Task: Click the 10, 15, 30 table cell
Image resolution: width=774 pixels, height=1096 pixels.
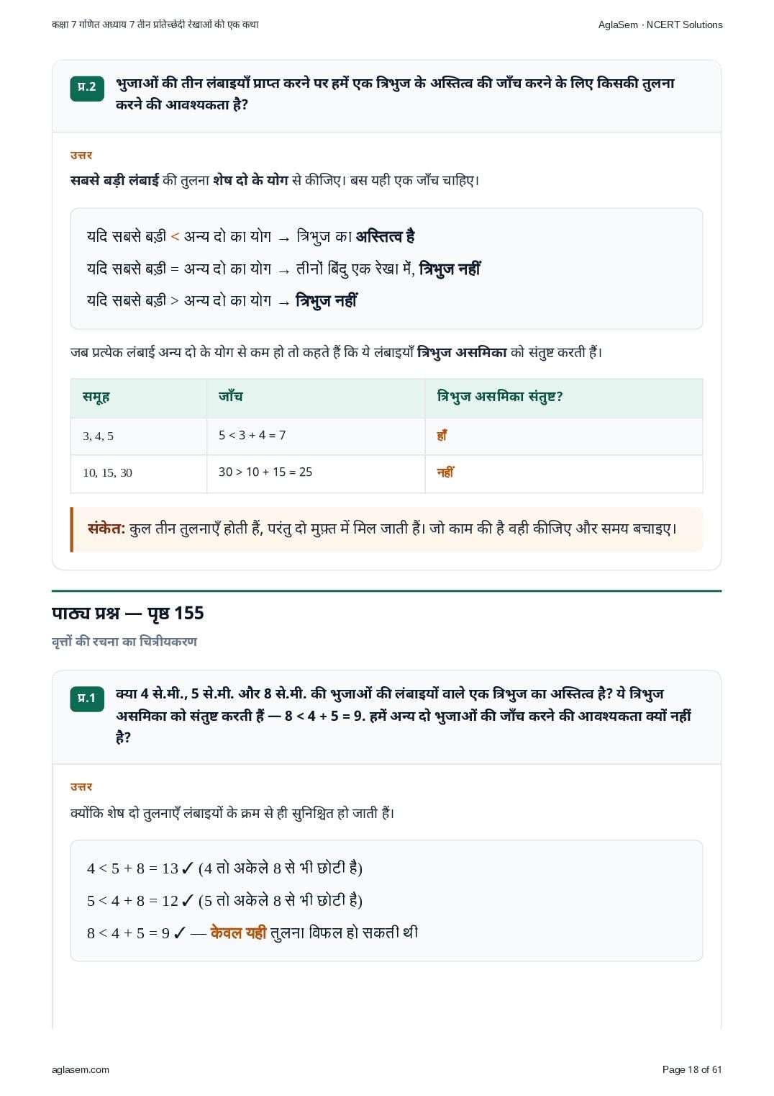Action: point(108,473)
